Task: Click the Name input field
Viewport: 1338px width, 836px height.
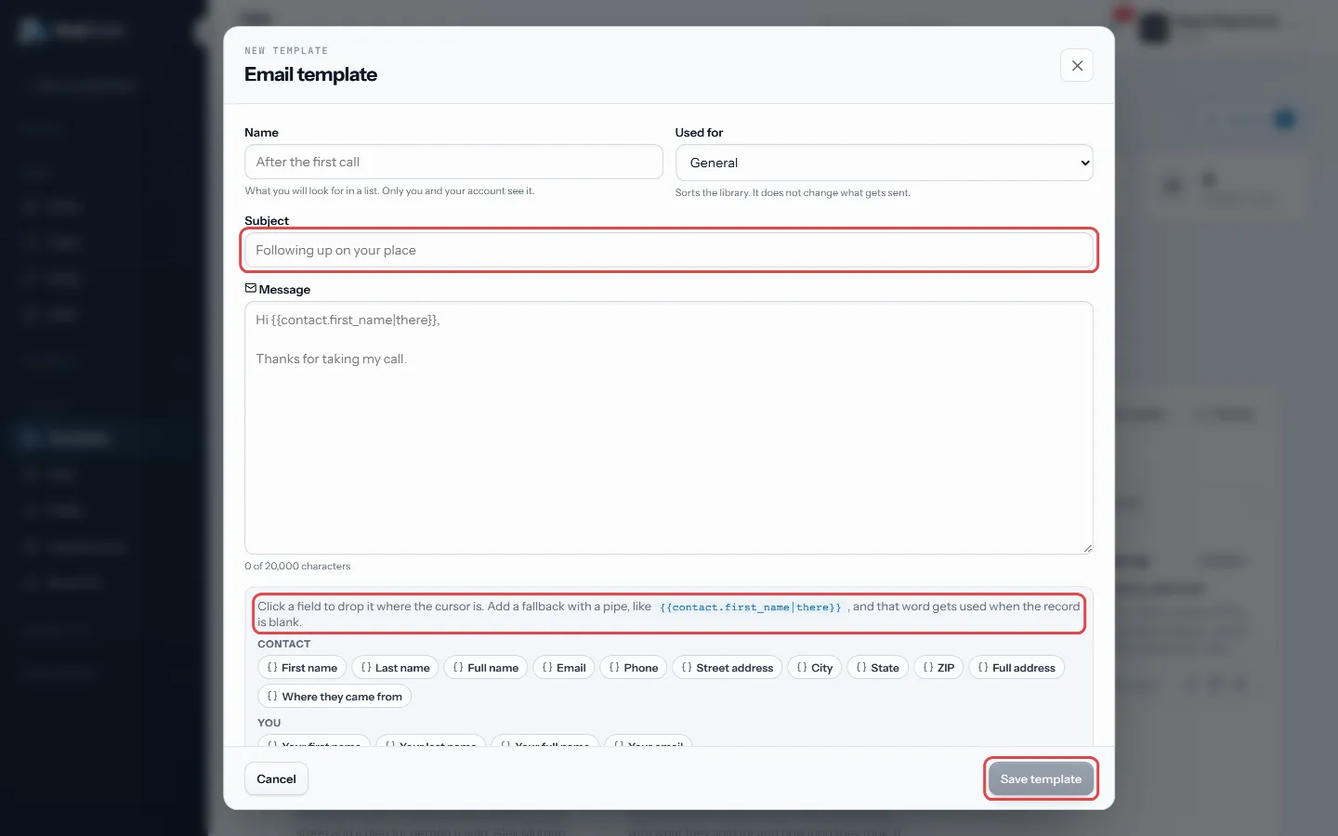Action: (453, 162)
